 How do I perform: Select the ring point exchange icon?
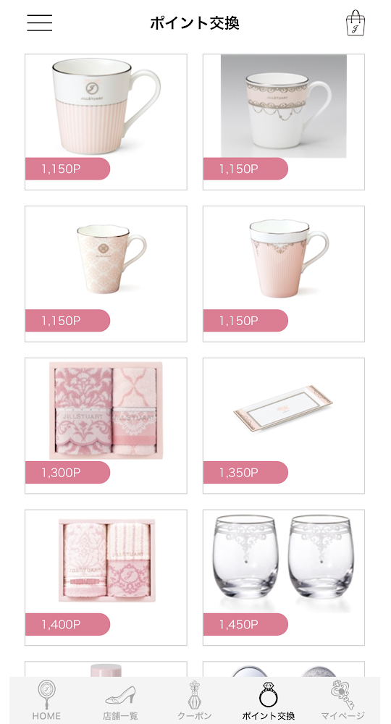click(x=268, y=695)
